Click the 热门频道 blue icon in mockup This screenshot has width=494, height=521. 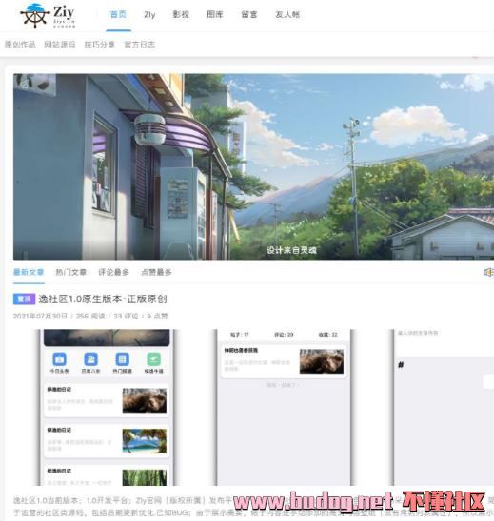tap(122, 359)
